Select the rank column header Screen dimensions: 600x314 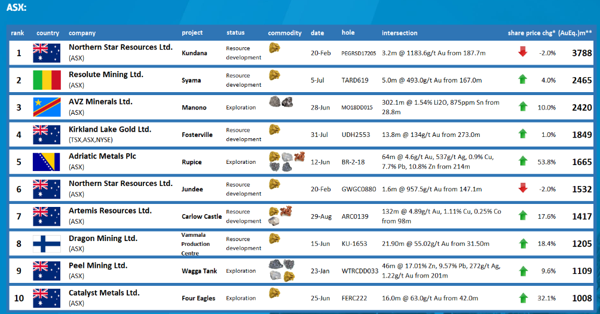tap(17, 33)
